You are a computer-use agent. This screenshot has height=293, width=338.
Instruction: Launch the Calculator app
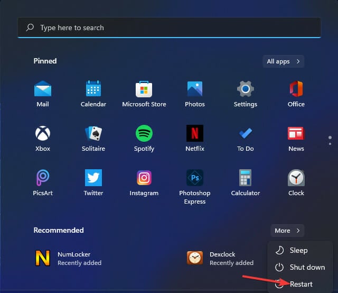(245, 183)
